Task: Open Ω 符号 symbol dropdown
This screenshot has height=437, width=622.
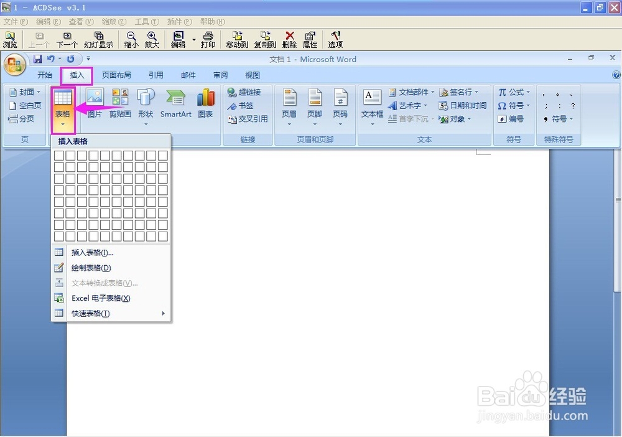Action: [514, 106]
